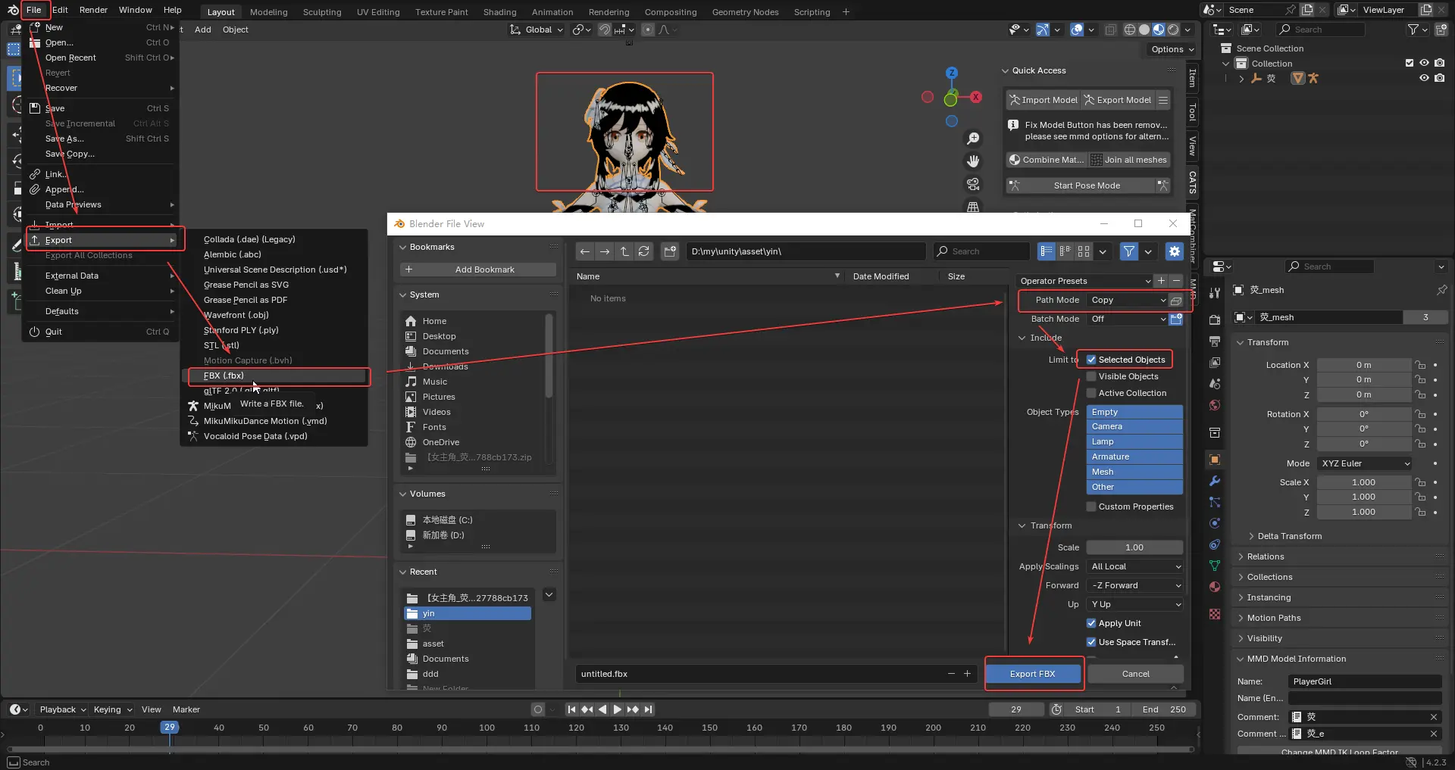Image resolution: width=1455 pixels, height=770 pixels.
Task: Click export Scale 1.00 slider field
Action: (x=1134, y=547)
